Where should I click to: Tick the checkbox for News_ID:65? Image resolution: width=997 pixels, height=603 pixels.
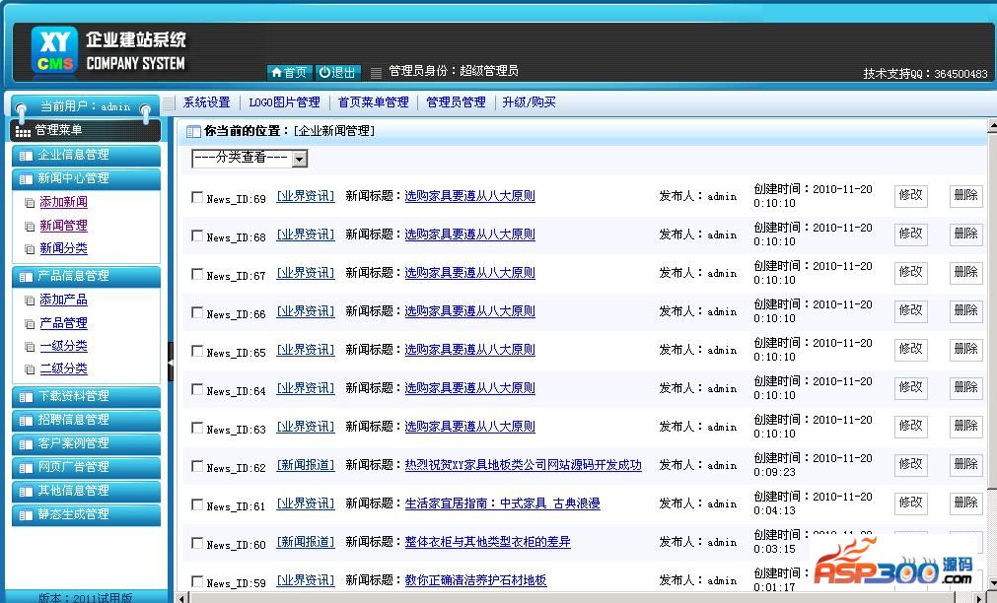click(x=197, y=351)
